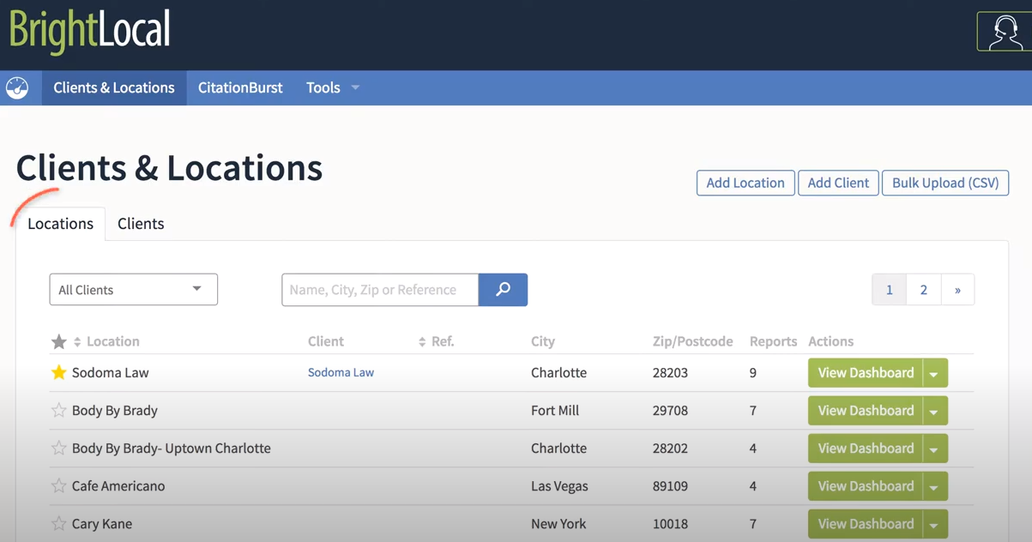
Task: Click zip code 28203
Action: pos(670,372)
